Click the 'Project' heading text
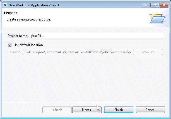The height and width of the screenshot is (119, 171). [11, 13]
